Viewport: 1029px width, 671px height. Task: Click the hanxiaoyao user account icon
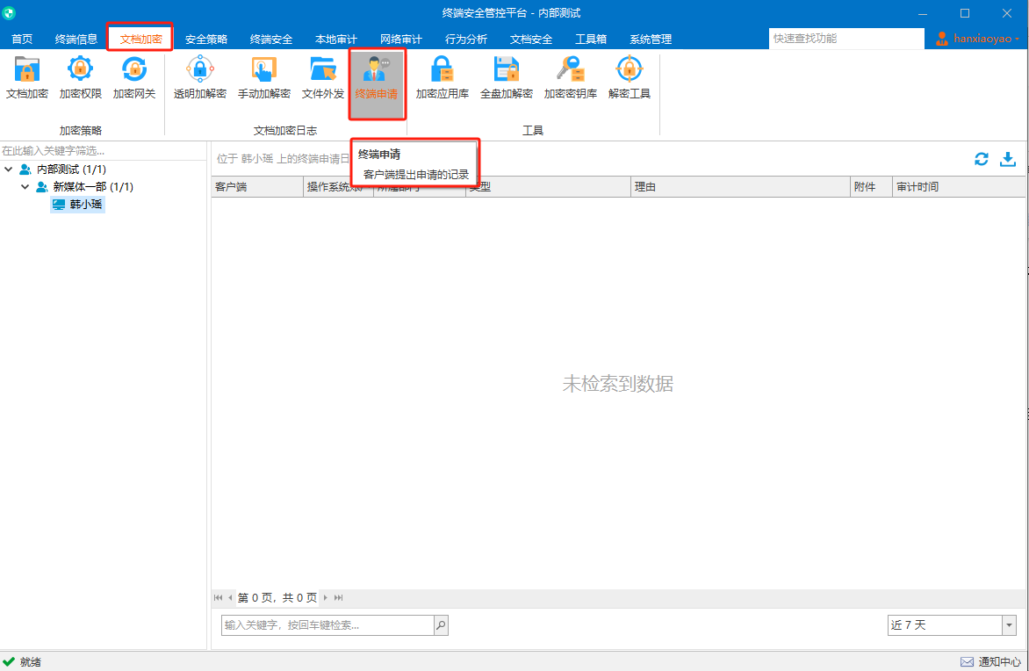pyautogui.click(x=942, y=39)
